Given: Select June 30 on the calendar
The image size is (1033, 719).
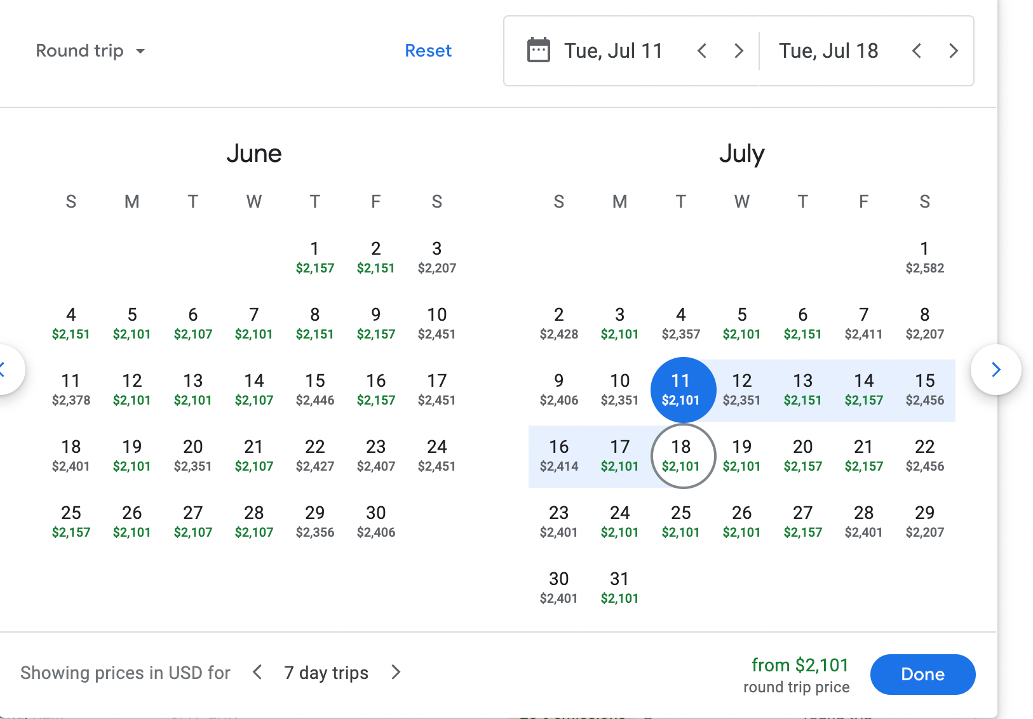Looking at the screenshot, I should tap(376, 521).
